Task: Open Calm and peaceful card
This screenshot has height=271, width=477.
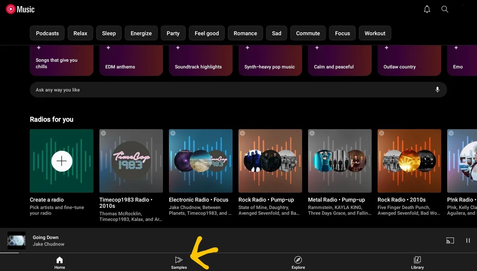Action: [340, 60]
